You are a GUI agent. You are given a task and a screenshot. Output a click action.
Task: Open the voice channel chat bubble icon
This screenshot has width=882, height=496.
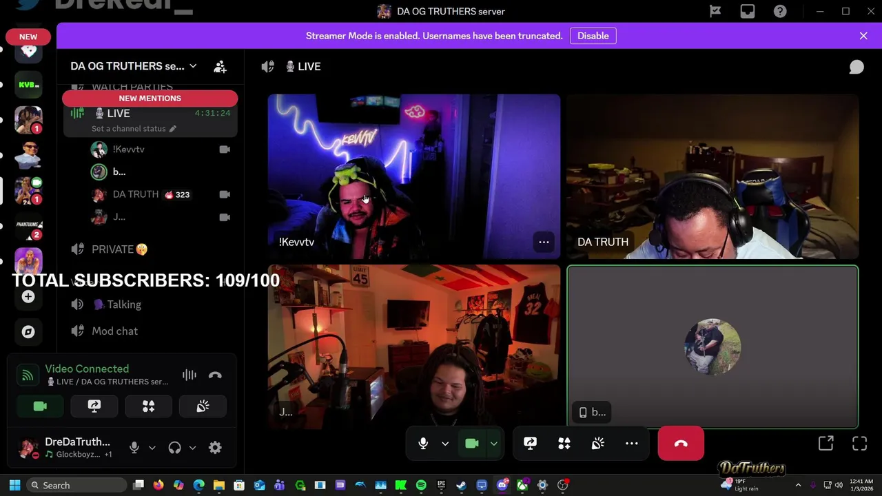pos(857,66)
